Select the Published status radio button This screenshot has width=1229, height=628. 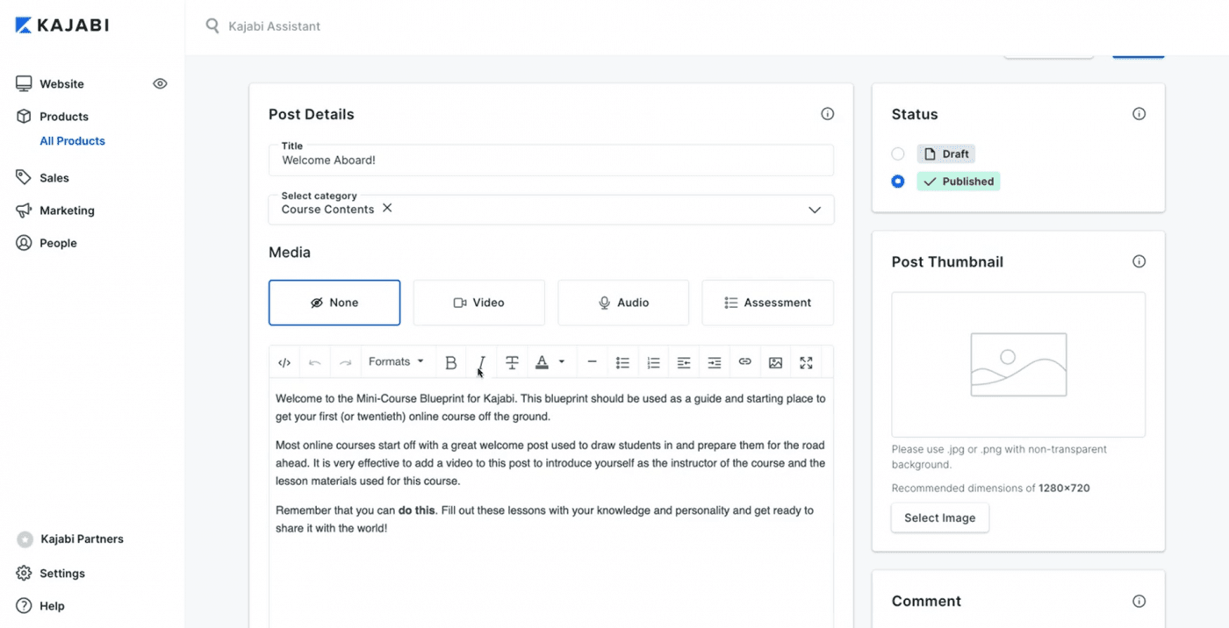898,182
